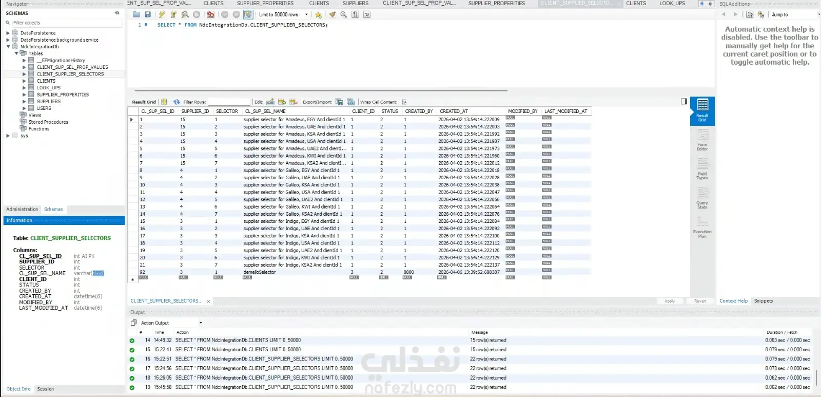Image resolution: width=821 pixels, height=397 pixels.
Task: Select Stored Procedures in schema tree
Action: [x=48, y=122]
